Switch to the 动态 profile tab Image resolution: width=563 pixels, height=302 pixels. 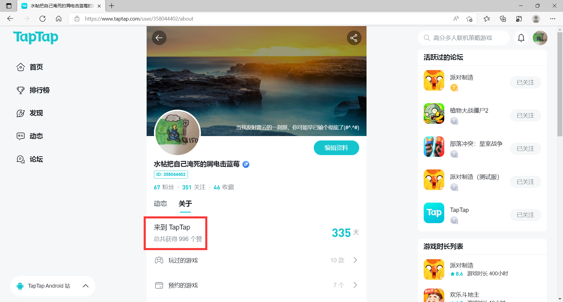[x=160, y=203]
